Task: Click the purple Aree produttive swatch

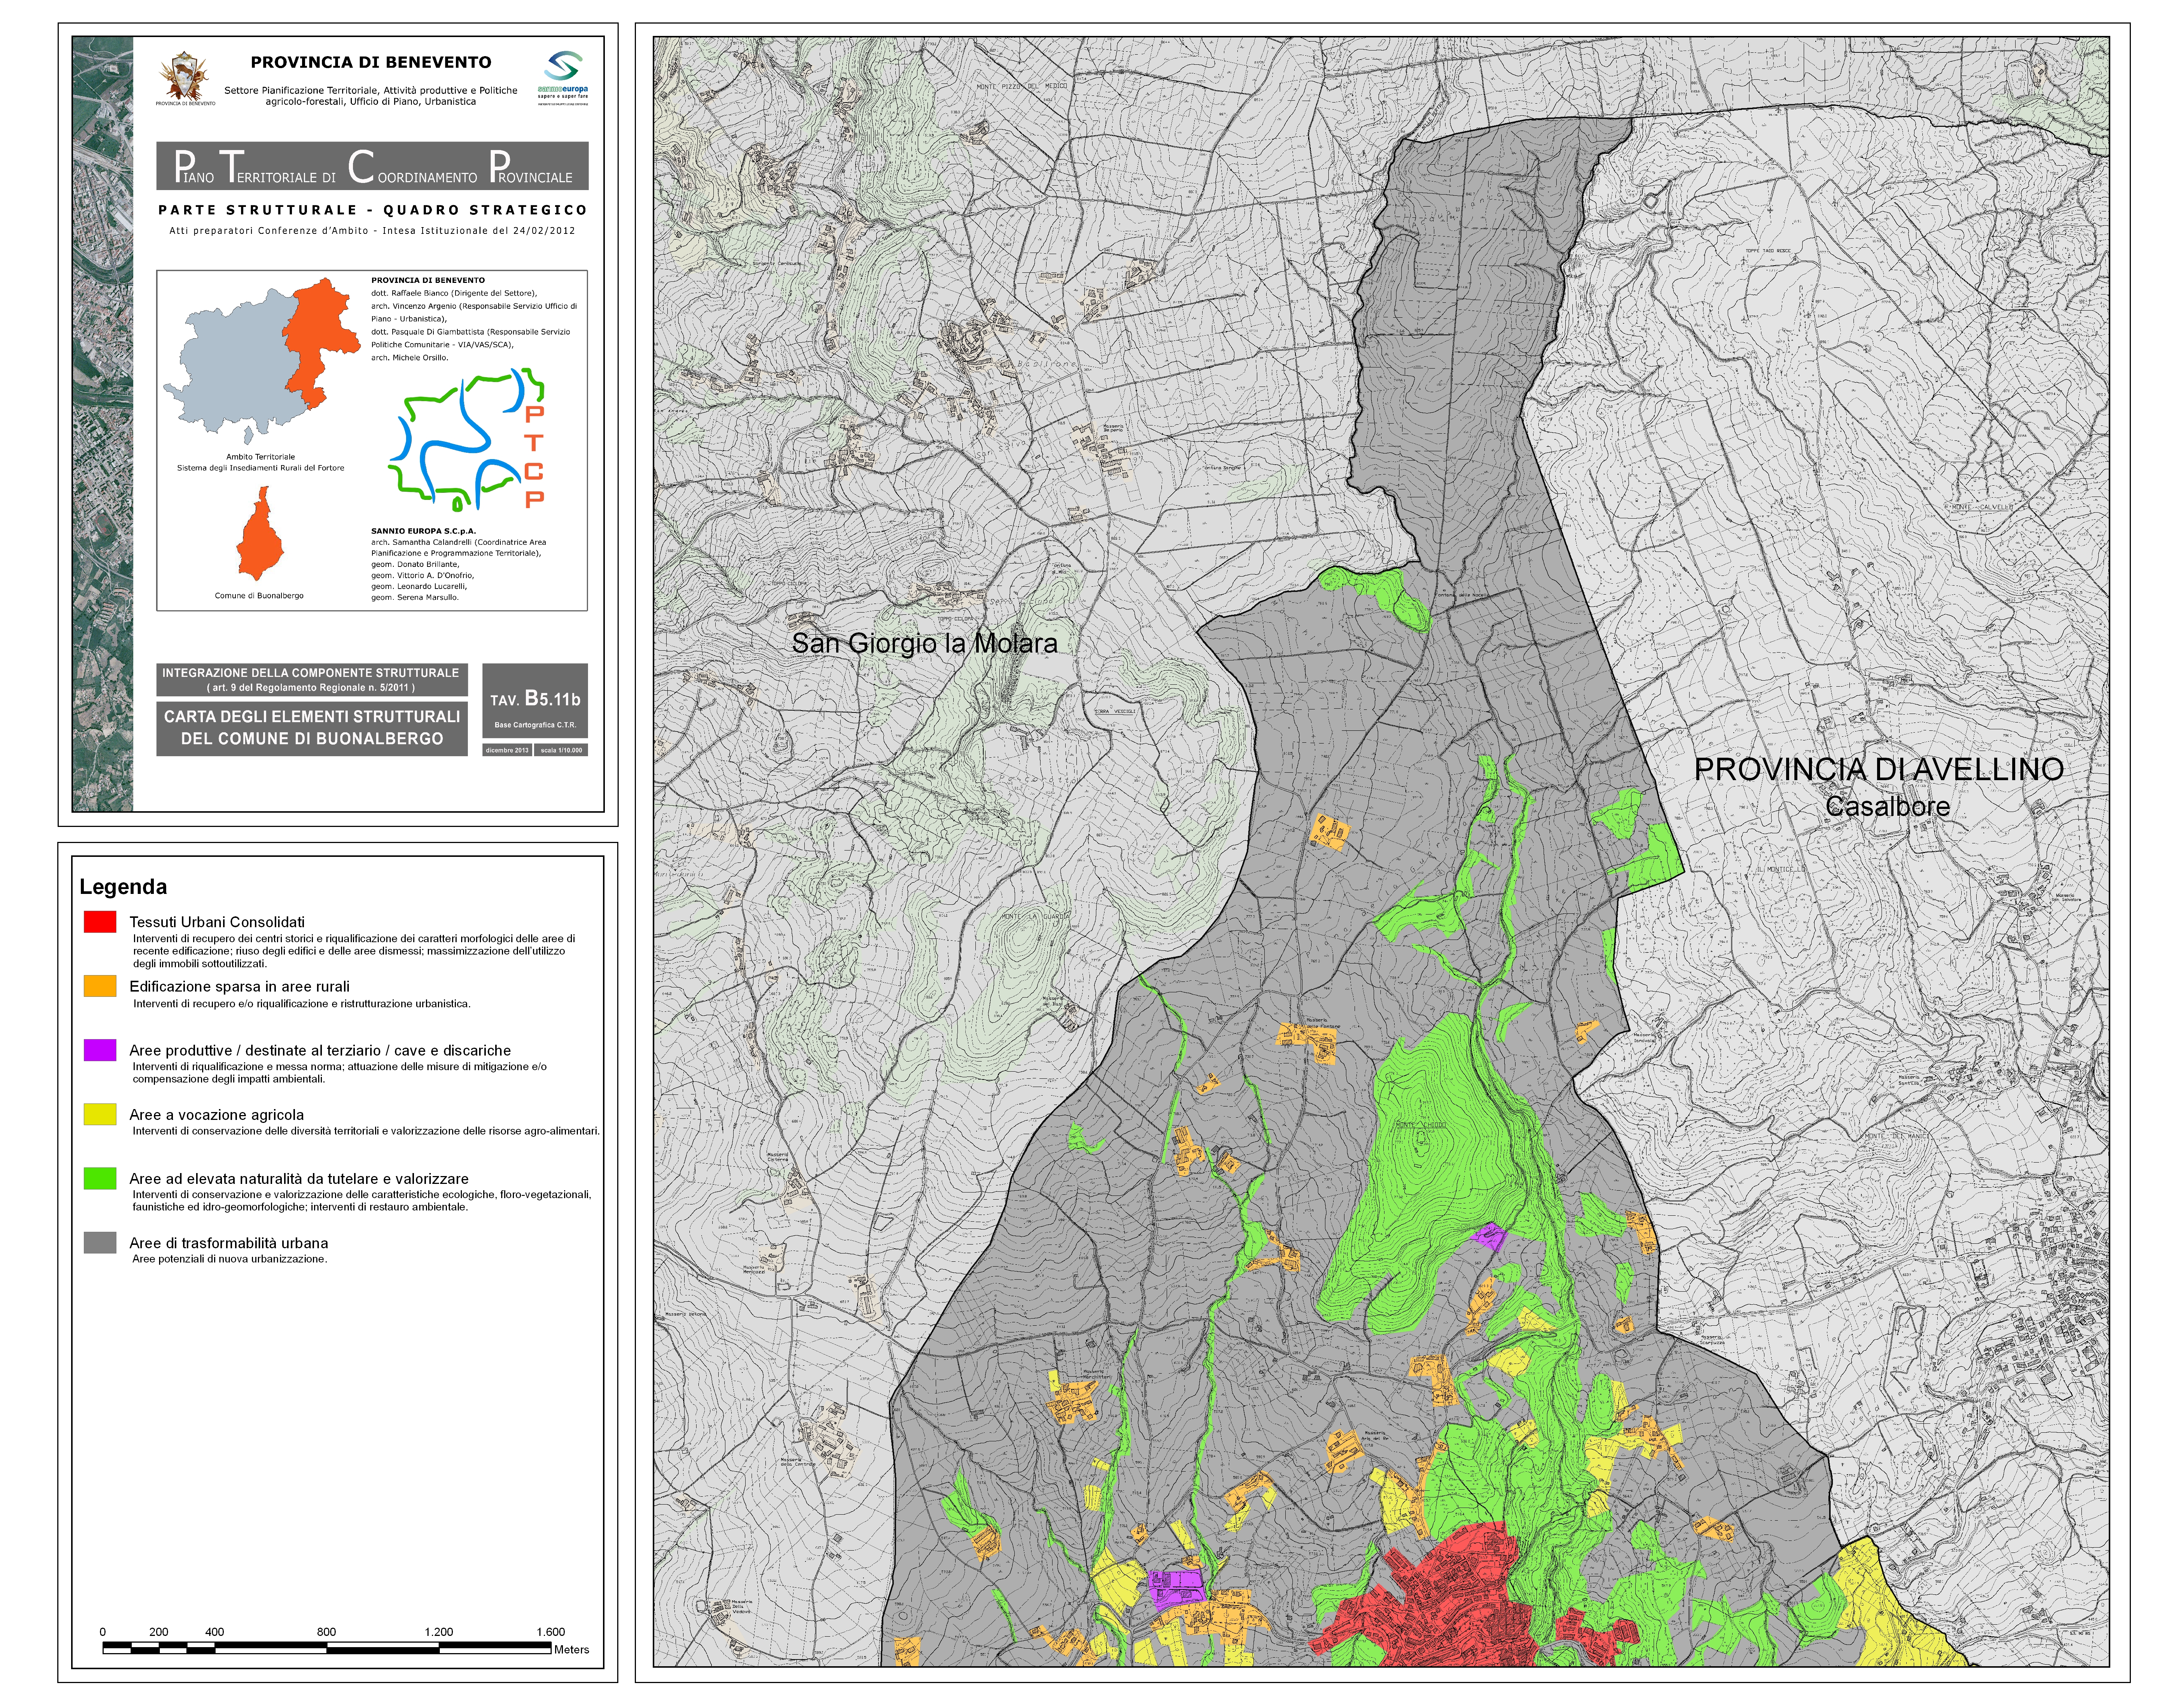Action: tap(100, 1050)
